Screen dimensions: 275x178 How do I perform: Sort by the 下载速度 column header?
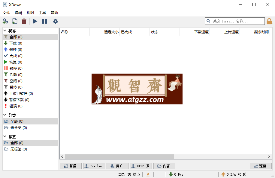click(195, 32)
